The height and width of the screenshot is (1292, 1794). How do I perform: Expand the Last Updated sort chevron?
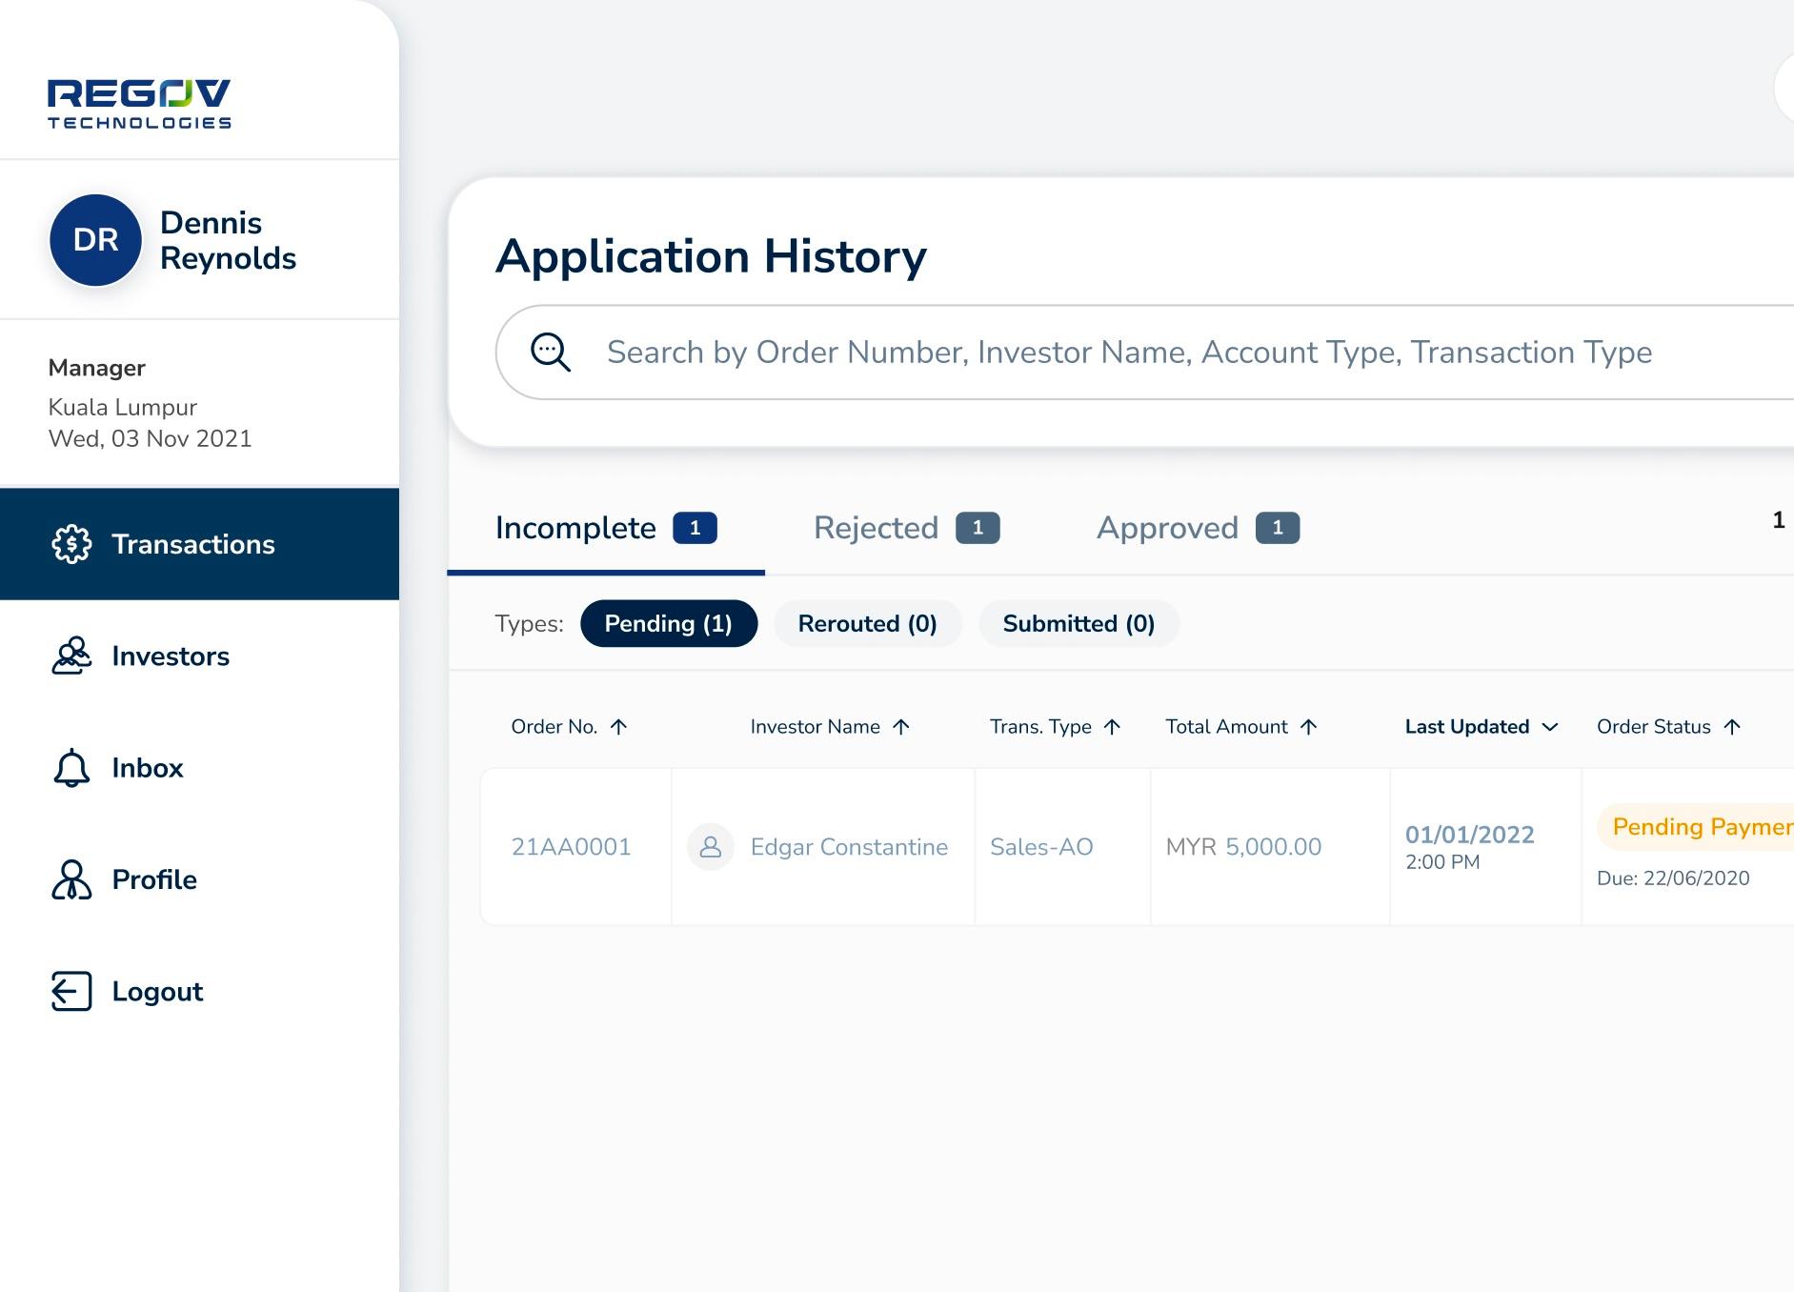pos(1550,727)
